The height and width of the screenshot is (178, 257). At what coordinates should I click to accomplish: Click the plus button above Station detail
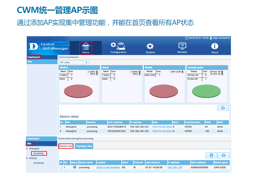[223, 108]
